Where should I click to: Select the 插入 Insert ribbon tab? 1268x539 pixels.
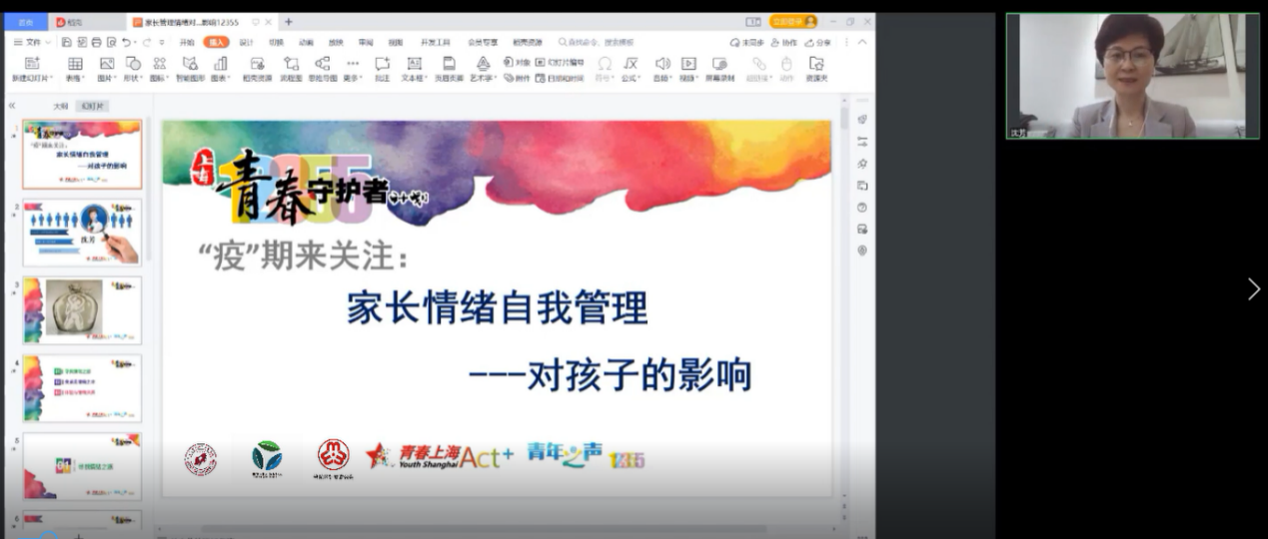coord(216,42)
